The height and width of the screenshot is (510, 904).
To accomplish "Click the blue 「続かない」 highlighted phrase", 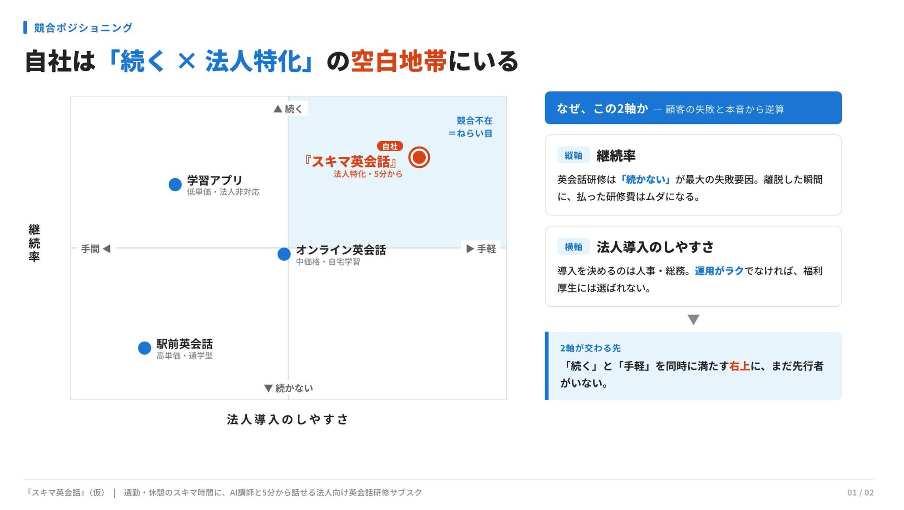I will point(645,180).
